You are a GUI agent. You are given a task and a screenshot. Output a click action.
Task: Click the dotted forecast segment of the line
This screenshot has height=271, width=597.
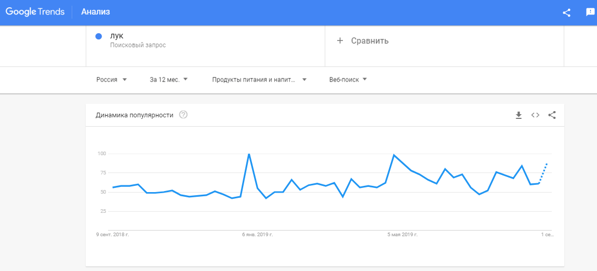(x=543, y=173)
